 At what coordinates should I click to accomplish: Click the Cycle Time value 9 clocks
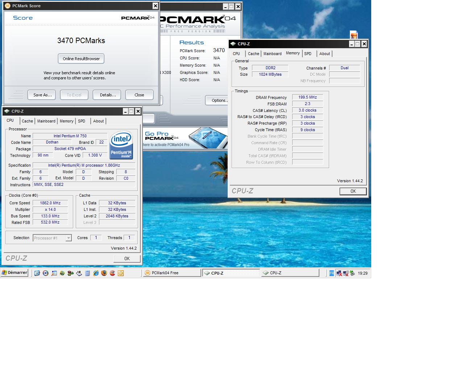(308, 130)
